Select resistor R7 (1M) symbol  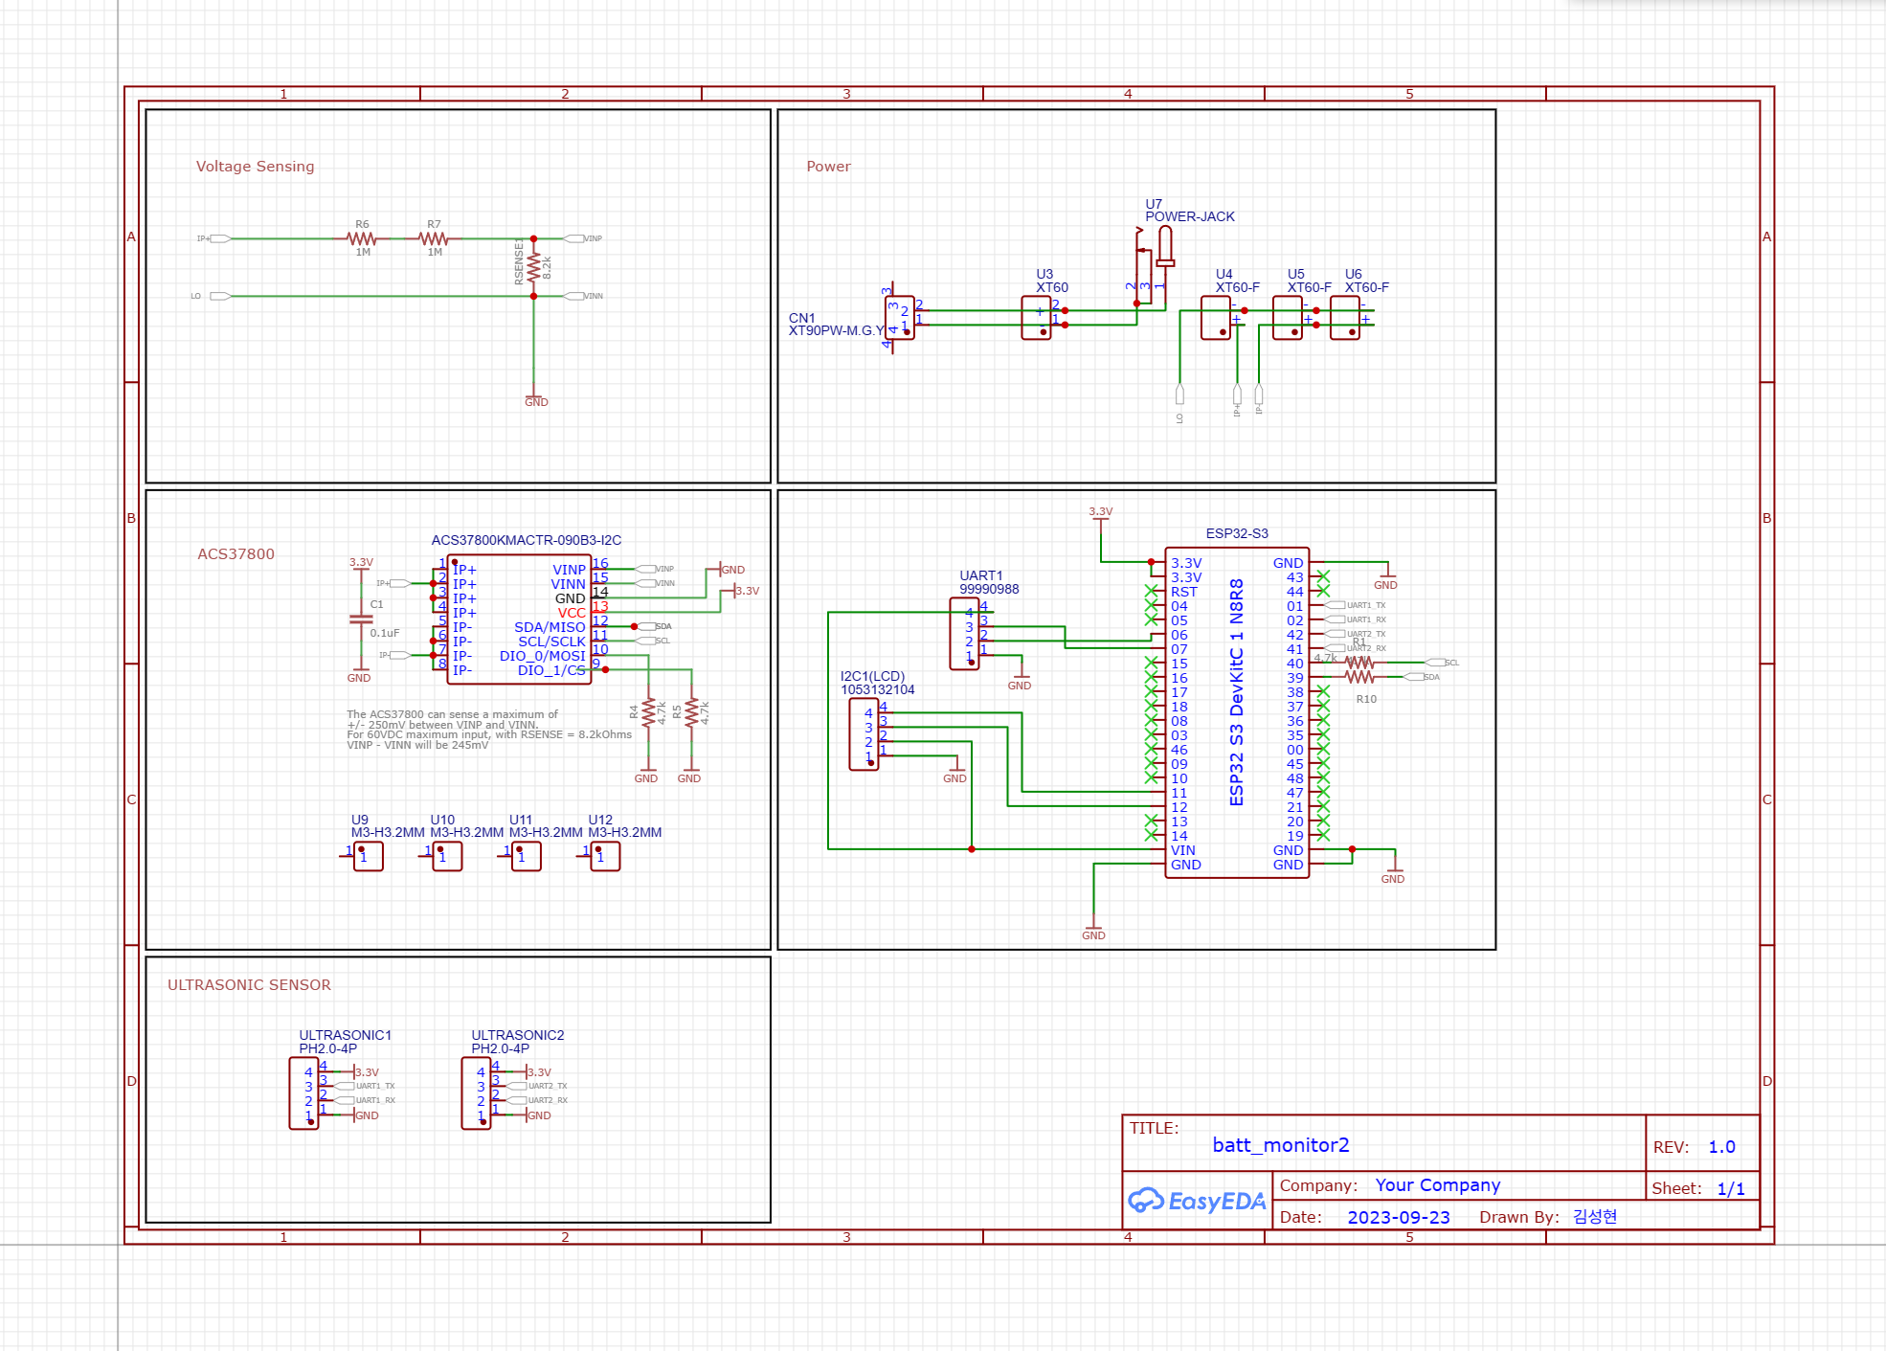pos(434,238)
